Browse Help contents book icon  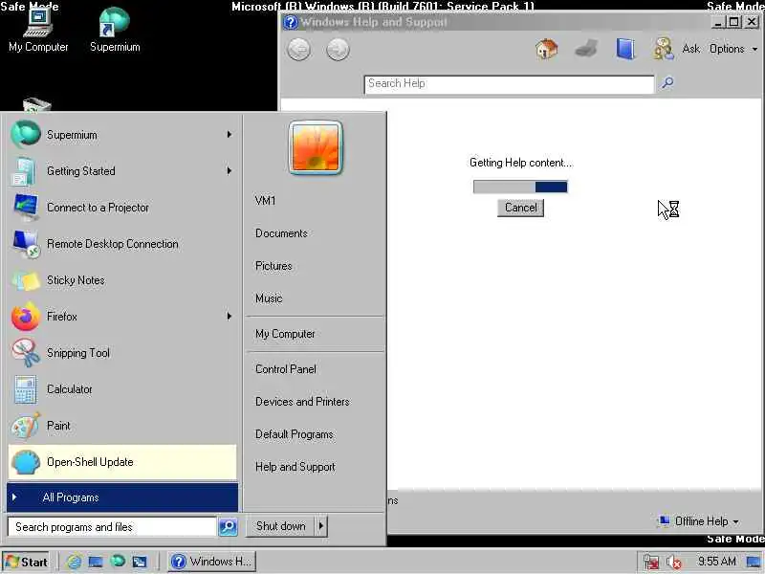(x=625, y=49)
